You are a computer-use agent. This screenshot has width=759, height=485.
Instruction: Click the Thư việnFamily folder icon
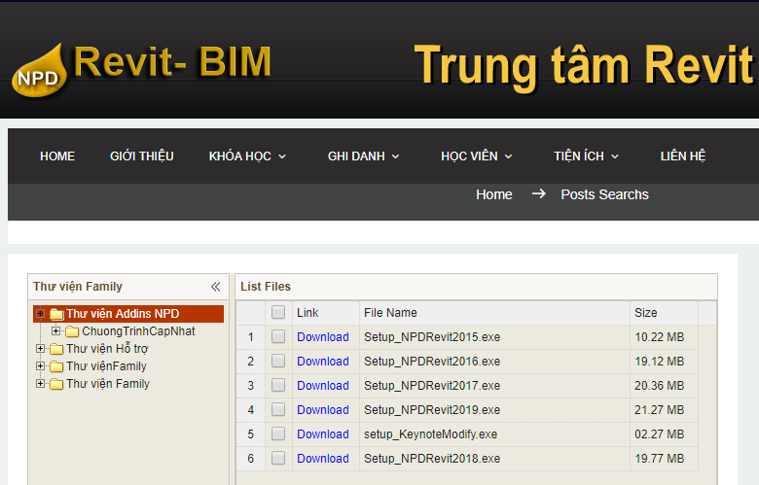pos(56,366)
